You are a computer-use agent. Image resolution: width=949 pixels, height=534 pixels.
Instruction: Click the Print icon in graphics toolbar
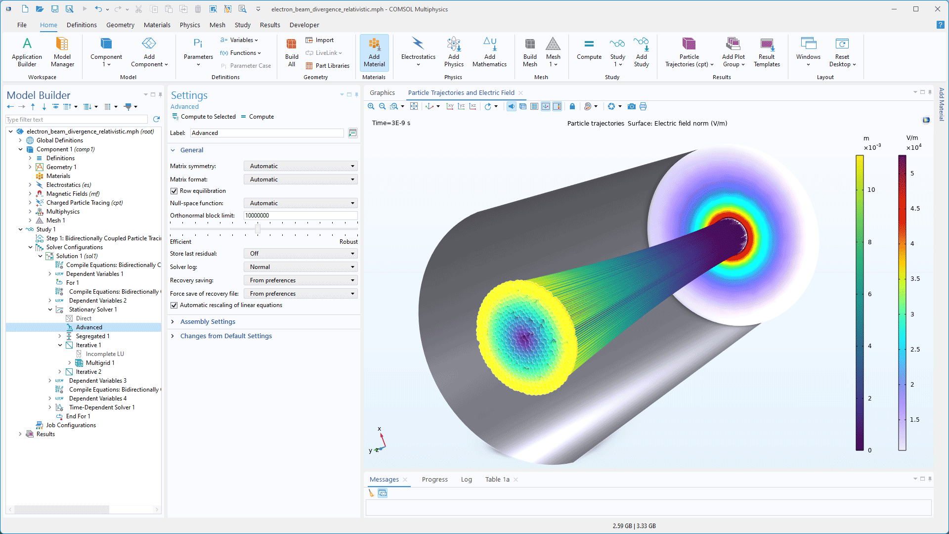[643, 106]
